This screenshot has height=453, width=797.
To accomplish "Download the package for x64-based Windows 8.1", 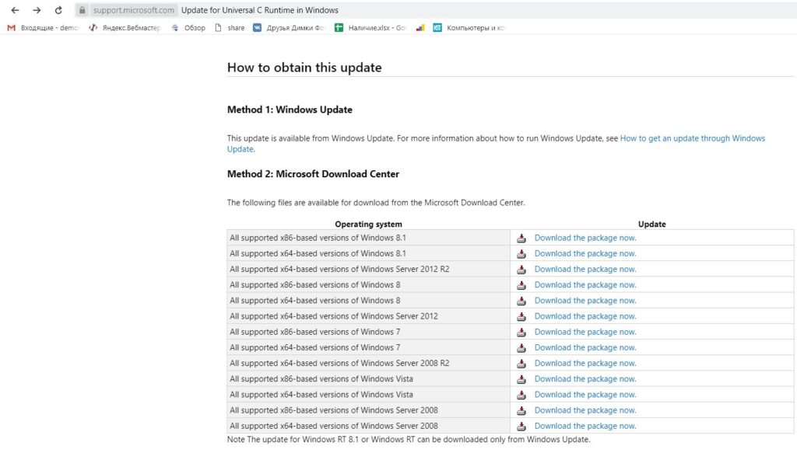I will click(585, 253).
